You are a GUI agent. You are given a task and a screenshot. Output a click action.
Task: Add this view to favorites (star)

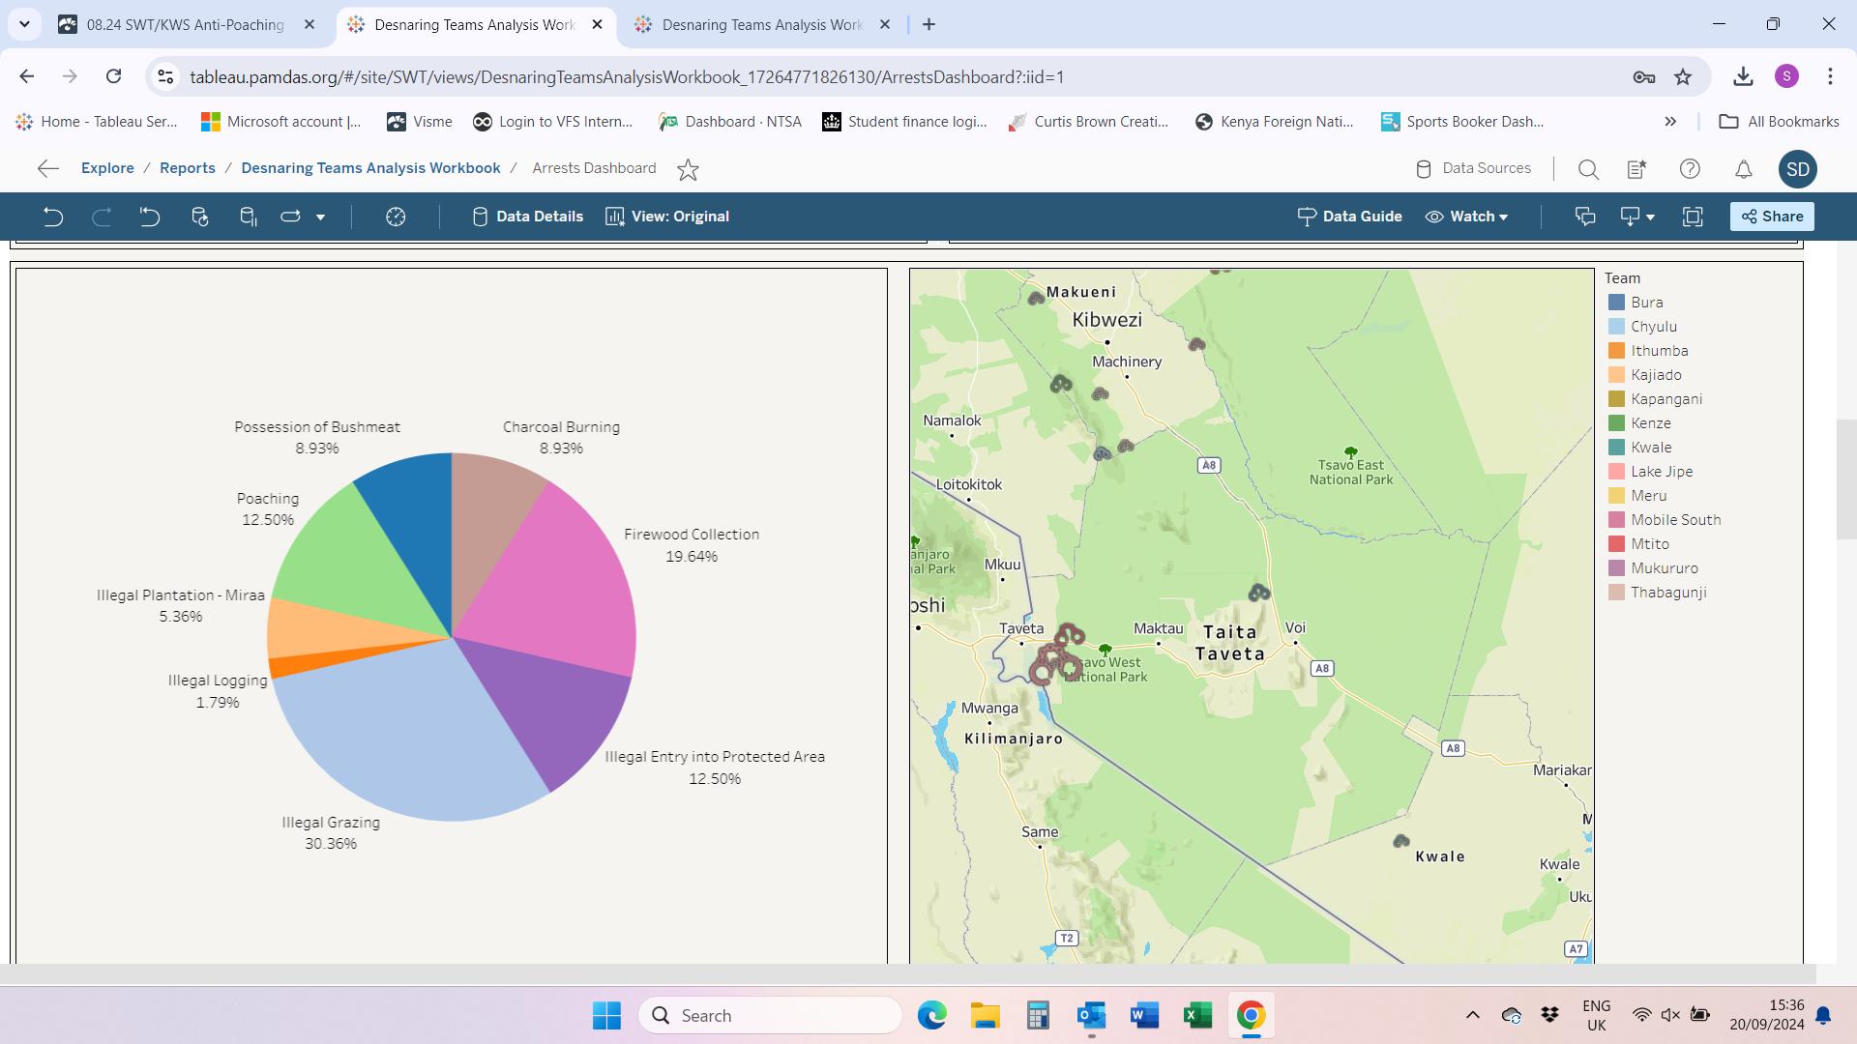688,169
